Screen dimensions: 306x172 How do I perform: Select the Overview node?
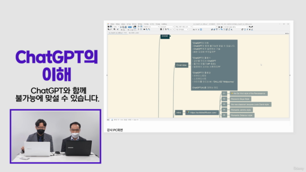click(182, 65)
